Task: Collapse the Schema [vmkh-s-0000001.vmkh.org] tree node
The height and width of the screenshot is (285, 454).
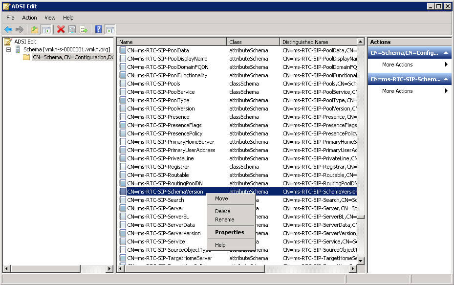Action: tap(9, 49)
